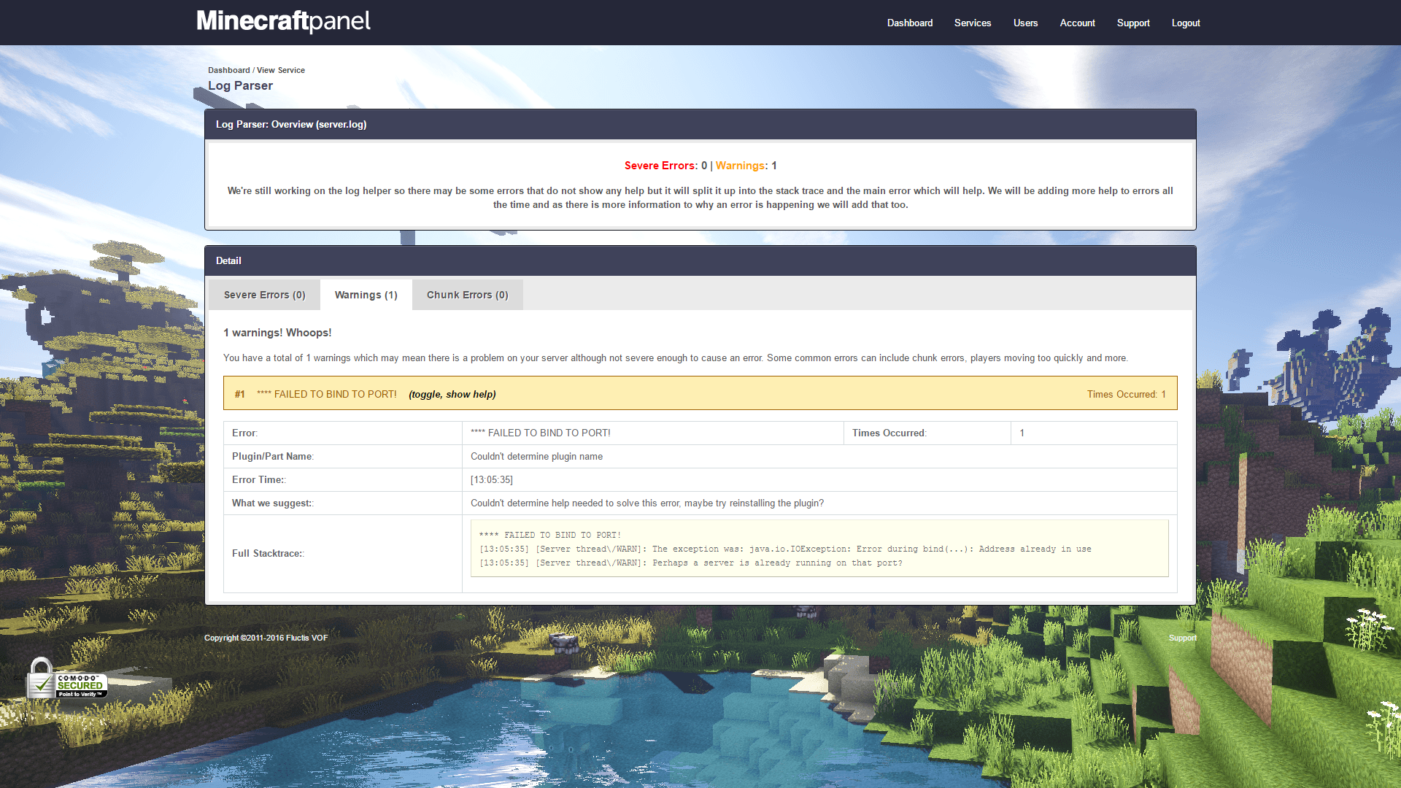
Task: Open the Dashboard page from top navigation
Action: (909, 23)
